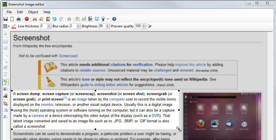Select the Highlight tool with abc marker
The height and width of the screenshot is (140, 276).
(5, 82)
